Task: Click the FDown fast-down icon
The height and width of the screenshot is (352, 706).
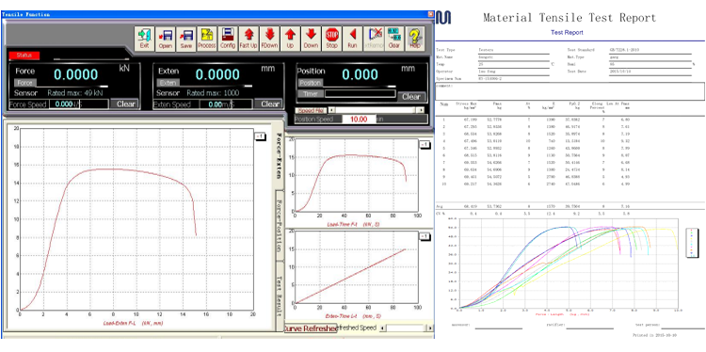Action: (x=269, y=39)
